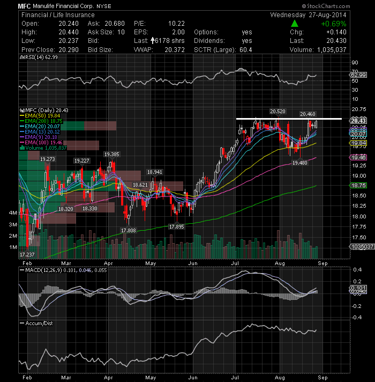
Task: Click the 18.941 May high label
Action: [154, 172]
